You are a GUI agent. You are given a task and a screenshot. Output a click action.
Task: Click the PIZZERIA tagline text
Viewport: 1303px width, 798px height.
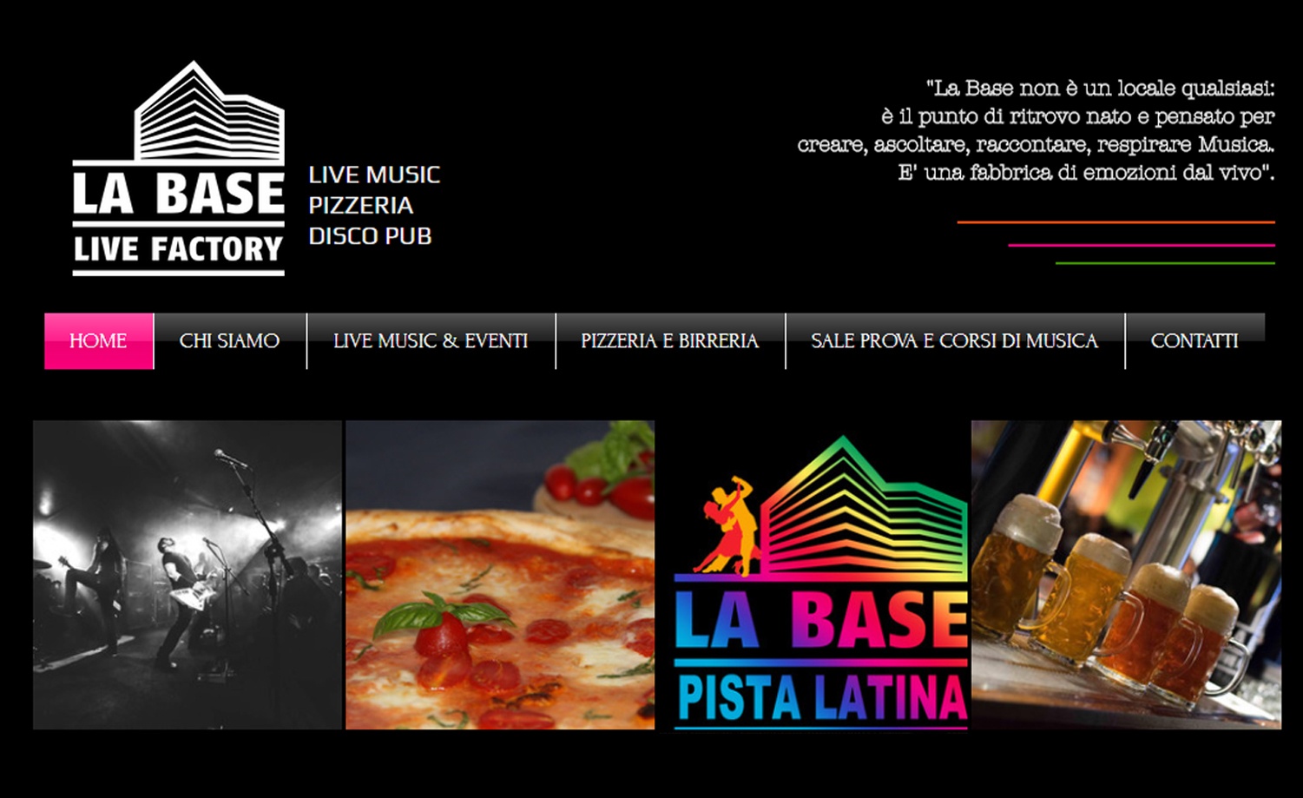361,205
